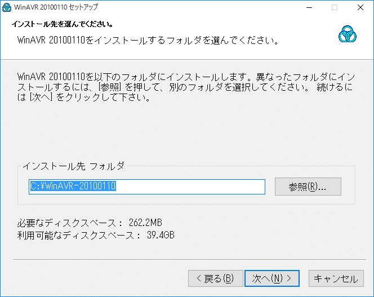Click the 次へ(N) > next button
The height and width of the screenshot is (297, 374).
[272, 278]
